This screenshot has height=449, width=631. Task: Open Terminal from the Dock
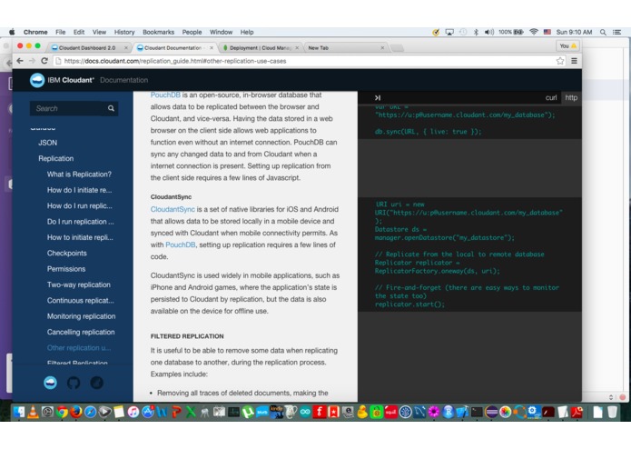(x=477, y=412)
